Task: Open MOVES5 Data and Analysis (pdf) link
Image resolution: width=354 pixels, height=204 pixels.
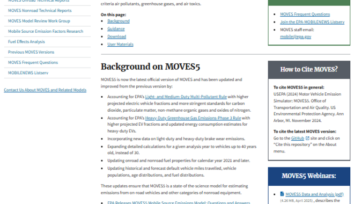Action: (x=314, y=194)
